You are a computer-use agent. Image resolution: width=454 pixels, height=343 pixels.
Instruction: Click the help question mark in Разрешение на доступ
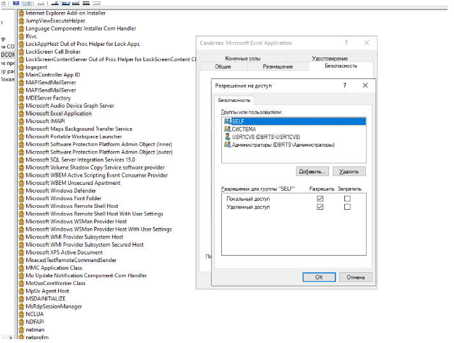point(344,85)
